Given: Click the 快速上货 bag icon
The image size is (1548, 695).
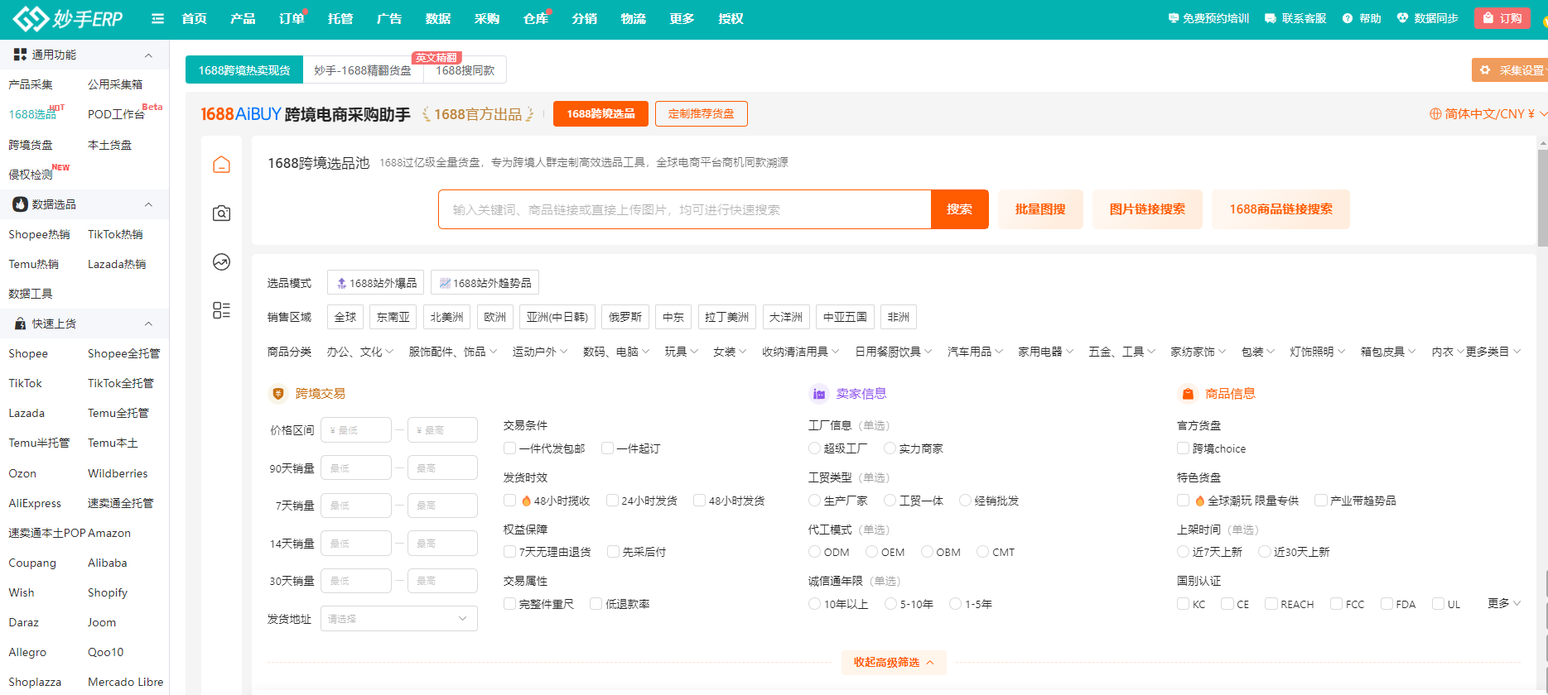Looking at the screenshot, I should click(20, 324).
